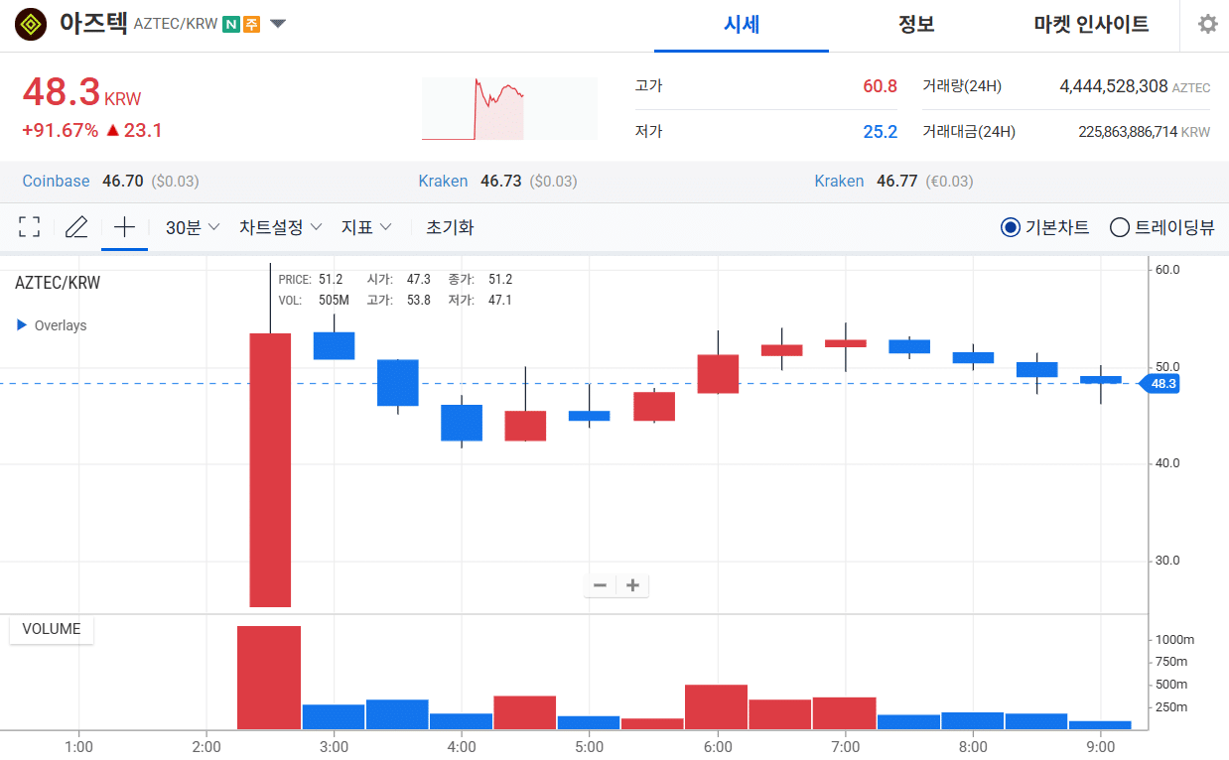Screen dimensions: 1229x760
Task: Open the 차트설정 dropdown
Action: pyautogui.click(x=279, y=226)
